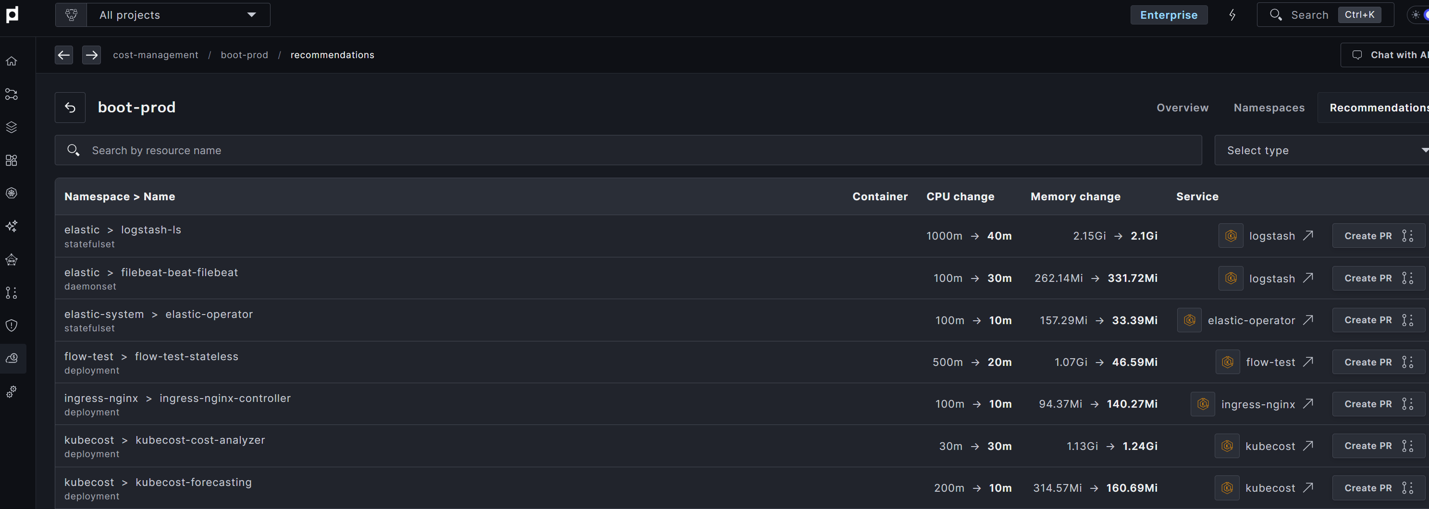
Task: Click the project icon beside All projects
Action: pos(72,15)
